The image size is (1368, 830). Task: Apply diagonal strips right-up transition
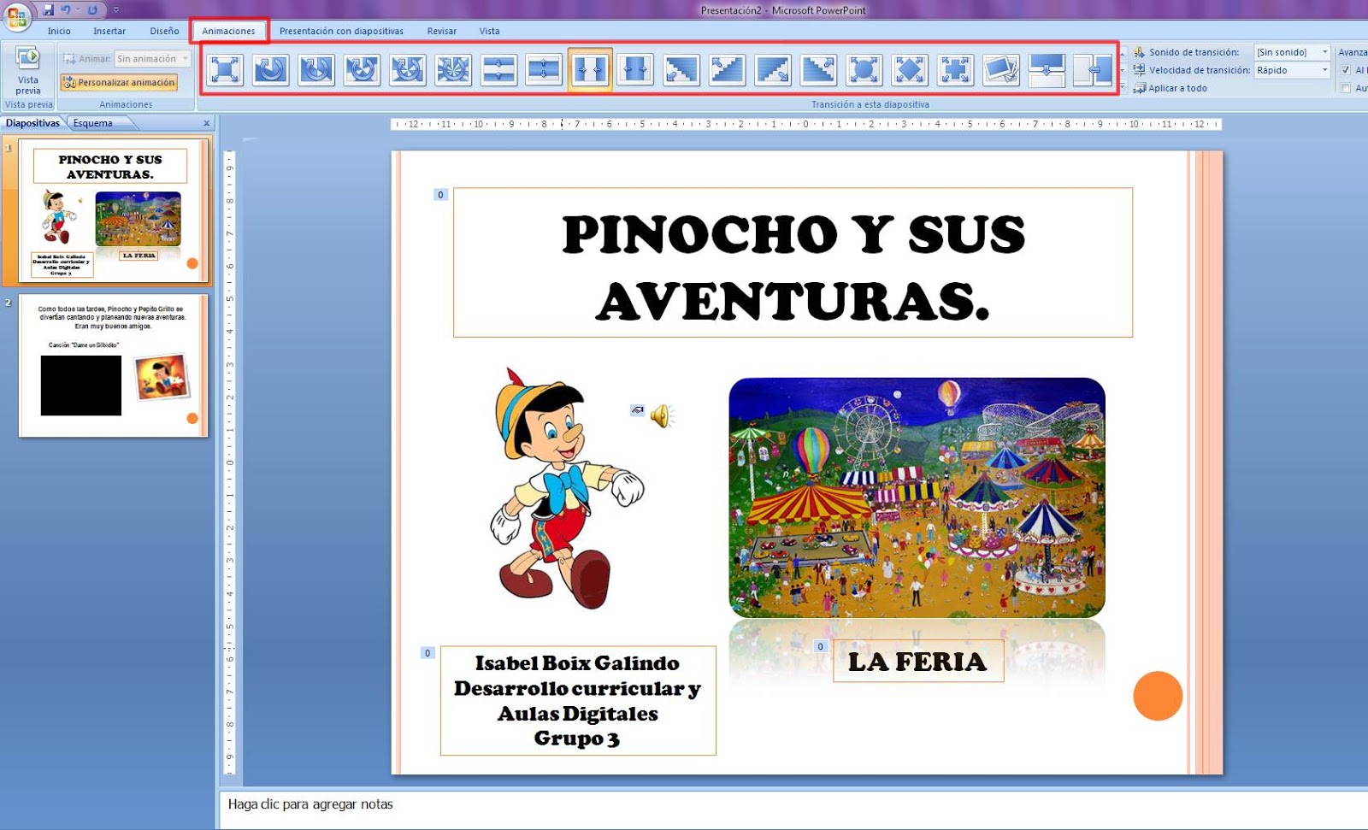(x=818, y=69)
